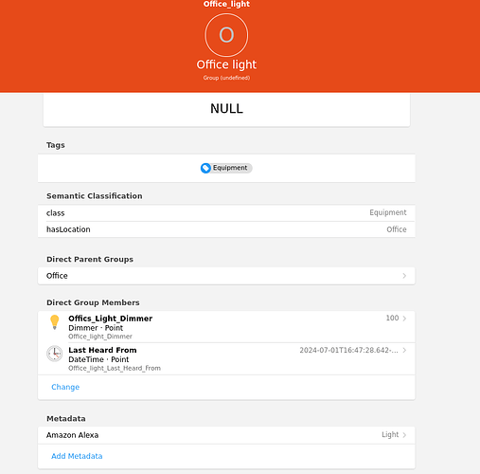Click the NULL state card
The width and height of the screenshot is (480, 474).
(226, 110)
